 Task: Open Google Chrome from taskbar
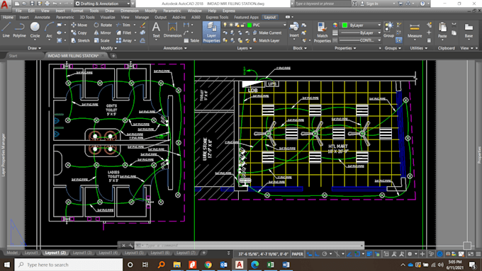point(208,265)
